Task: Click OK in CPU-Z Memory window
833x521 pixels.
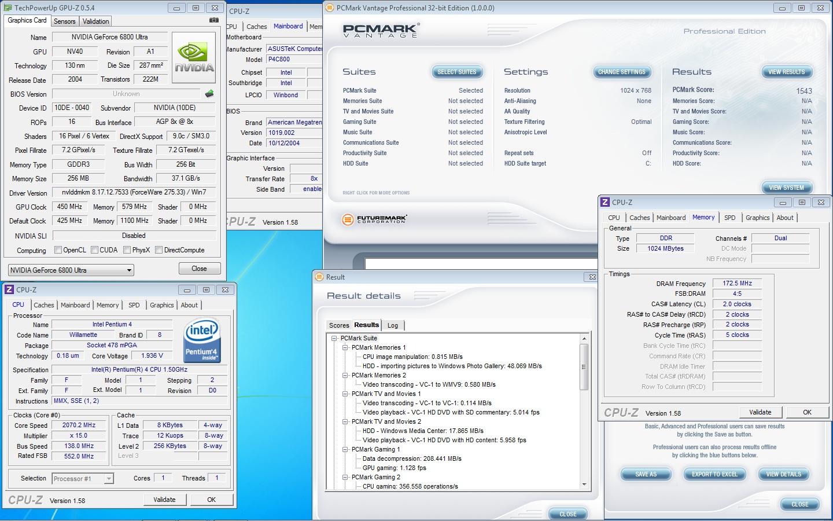Action: coord(807,412)
